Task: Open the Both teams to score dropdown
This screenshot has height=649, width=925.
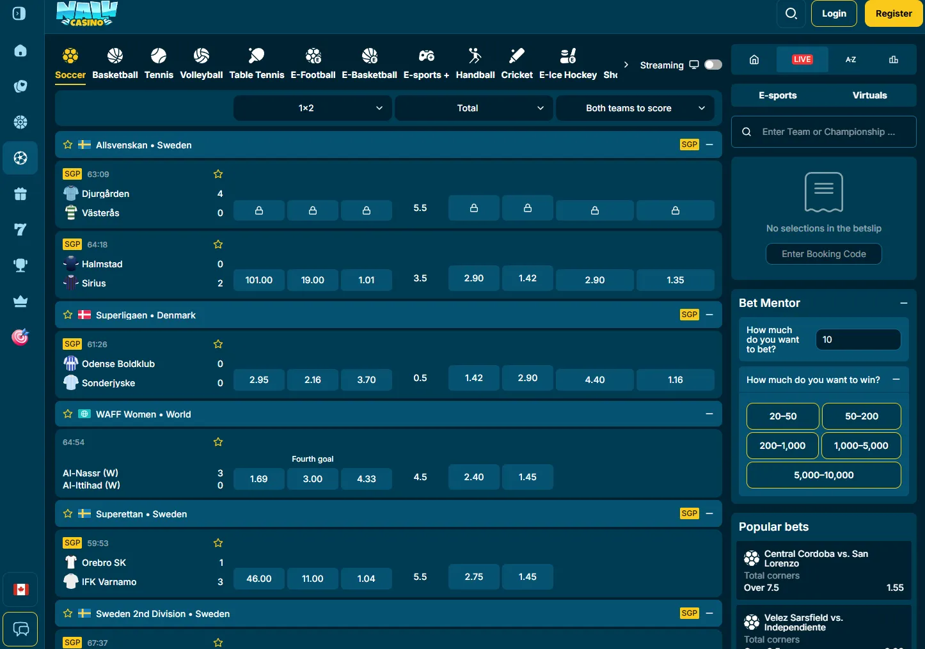Action: click(x=635, y=108)
